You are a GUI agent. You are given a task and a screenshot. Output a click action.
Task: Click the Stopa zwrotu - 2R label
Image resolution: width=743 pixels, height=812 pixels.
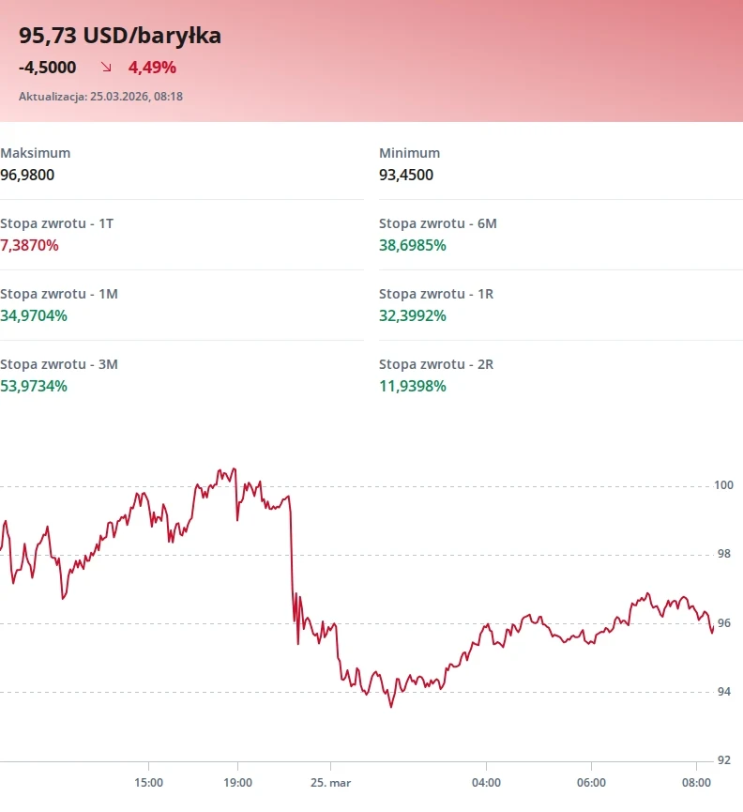coord(435,364)
